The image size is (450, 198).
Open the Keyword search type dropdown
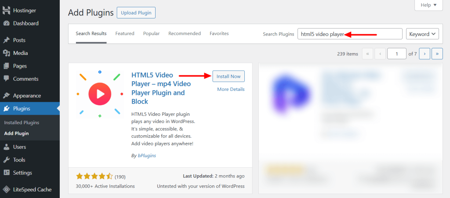tap(422, 34)
